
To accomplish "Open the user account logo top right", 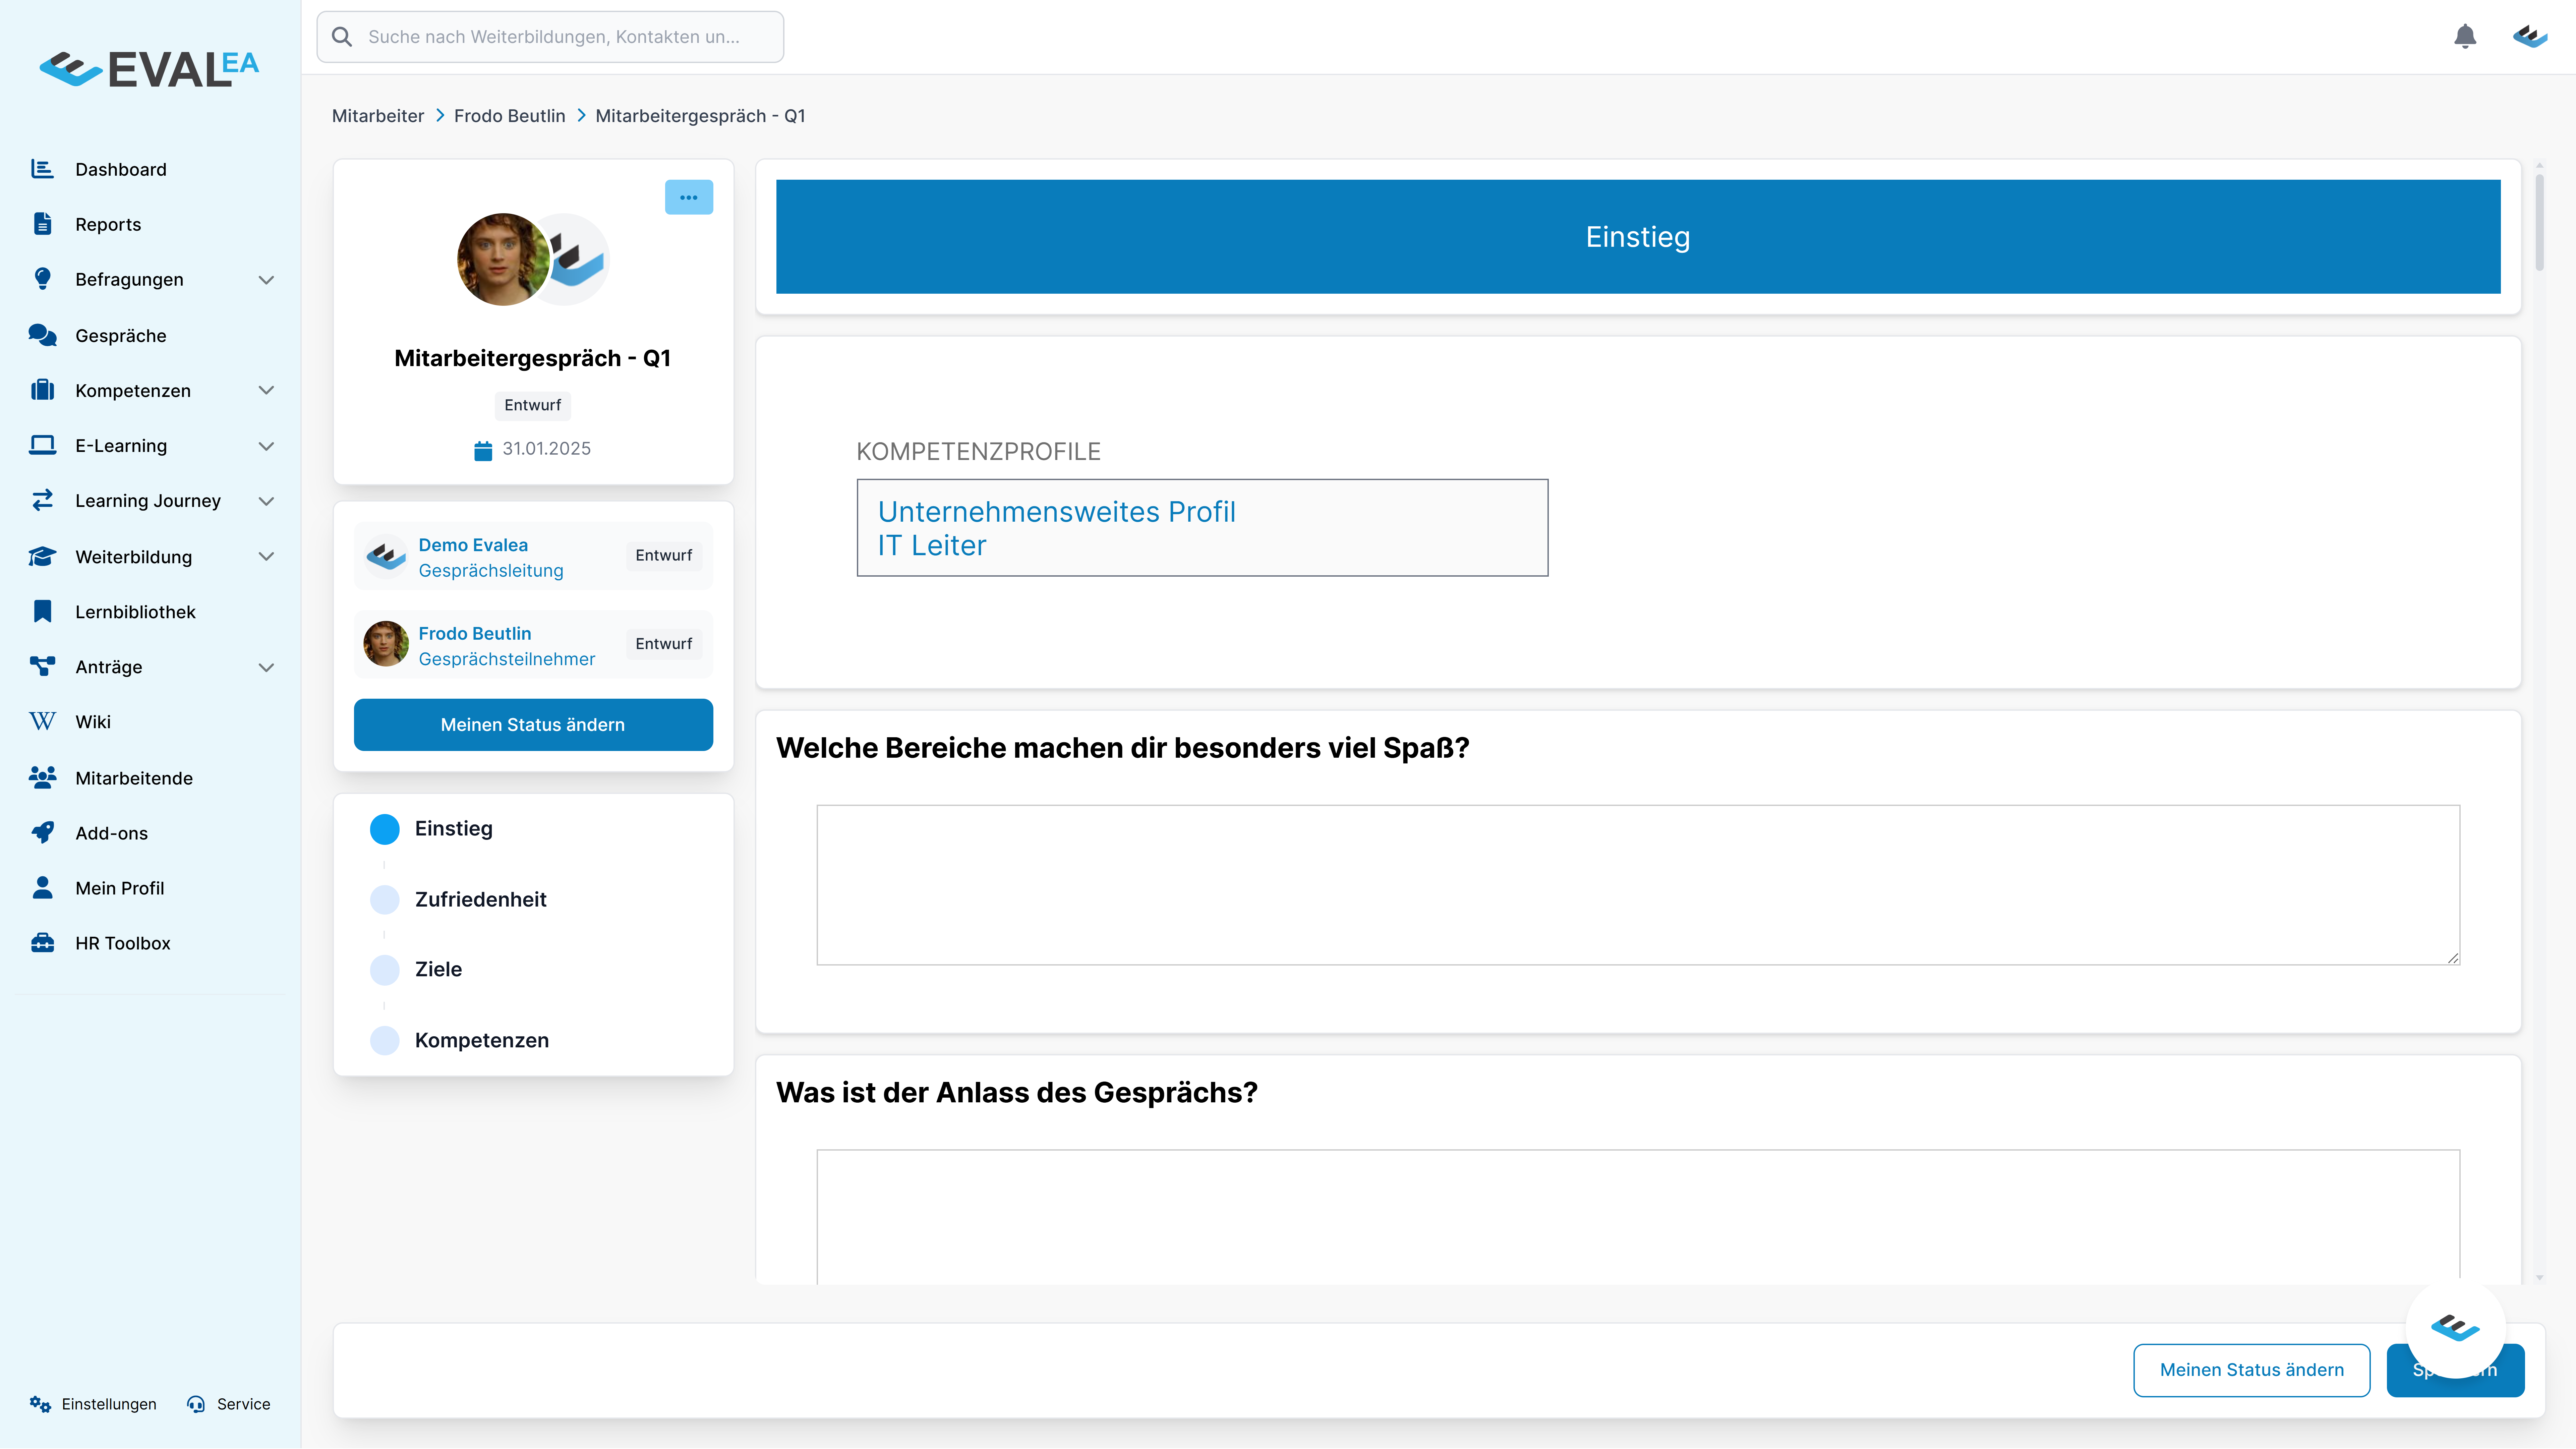I will coord(2530,37).
